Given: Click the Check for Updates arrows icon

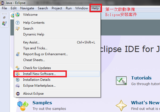Looking at the screenshot, I should [18, 68].
